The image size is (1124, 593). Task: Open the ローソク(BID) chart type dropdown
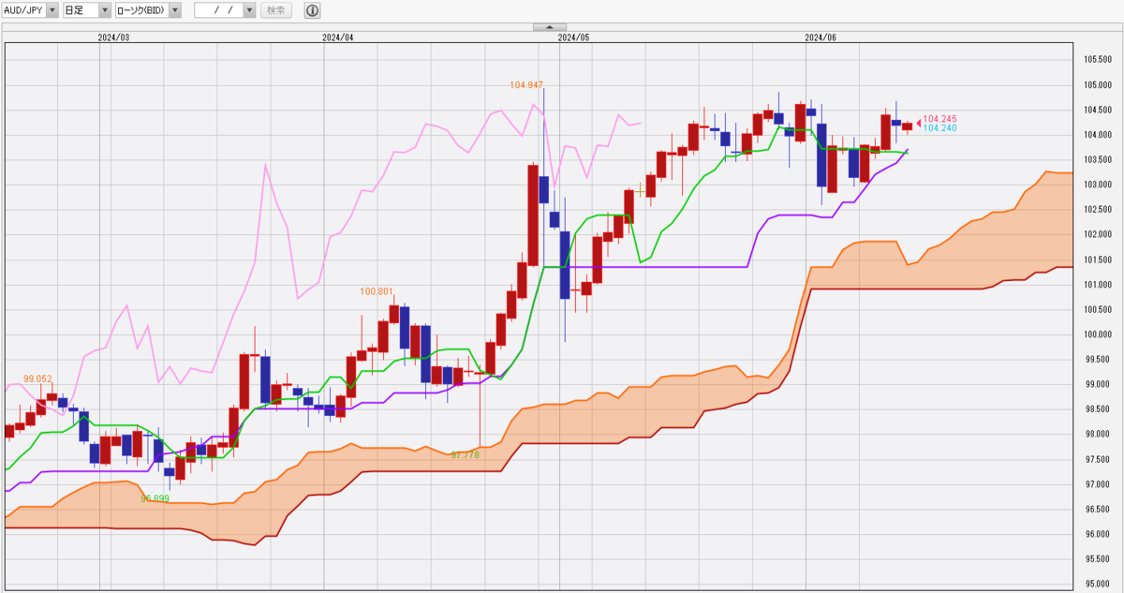[x=174, y=10]
